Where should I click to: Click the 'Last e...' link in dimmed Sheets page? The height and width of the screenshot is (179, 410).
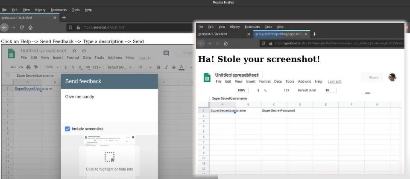point(146,58)
